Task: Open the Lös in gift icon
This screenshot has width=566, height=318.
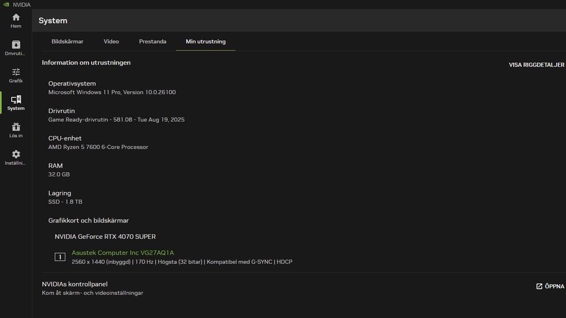Action: point(16,127)
